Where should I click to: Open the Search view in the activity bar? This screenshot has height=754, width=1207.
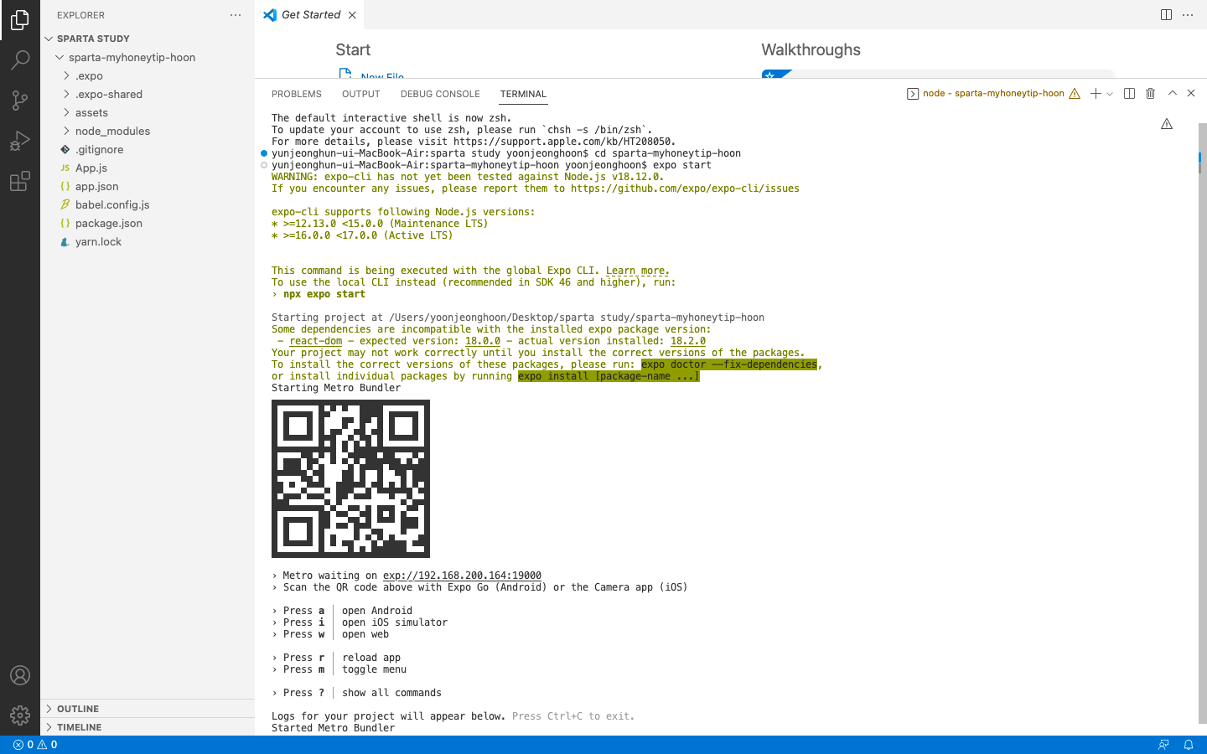(x=20, y=59)
